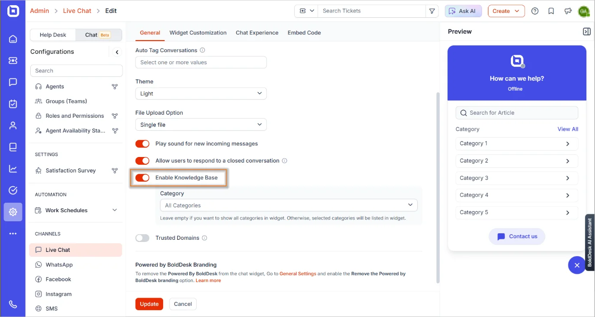Open the announcements megaphone icon
Screen dimensions: 595x317
(568, 11)
